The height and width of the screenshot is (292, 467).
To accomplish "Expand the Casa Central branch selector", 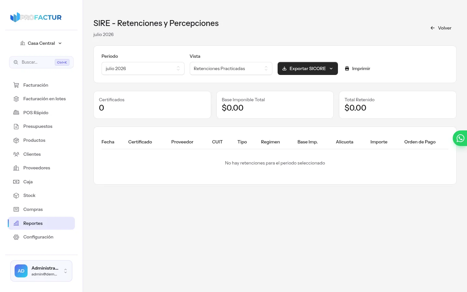I will (x=41, y=43).
